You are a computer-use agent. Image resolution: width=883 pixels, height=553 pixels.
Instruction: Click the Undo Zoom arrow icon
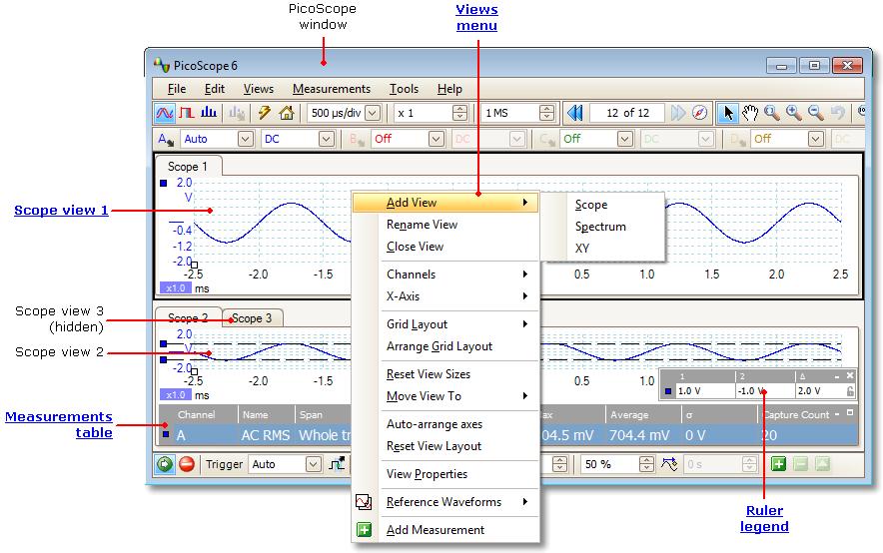pos(838,113)
